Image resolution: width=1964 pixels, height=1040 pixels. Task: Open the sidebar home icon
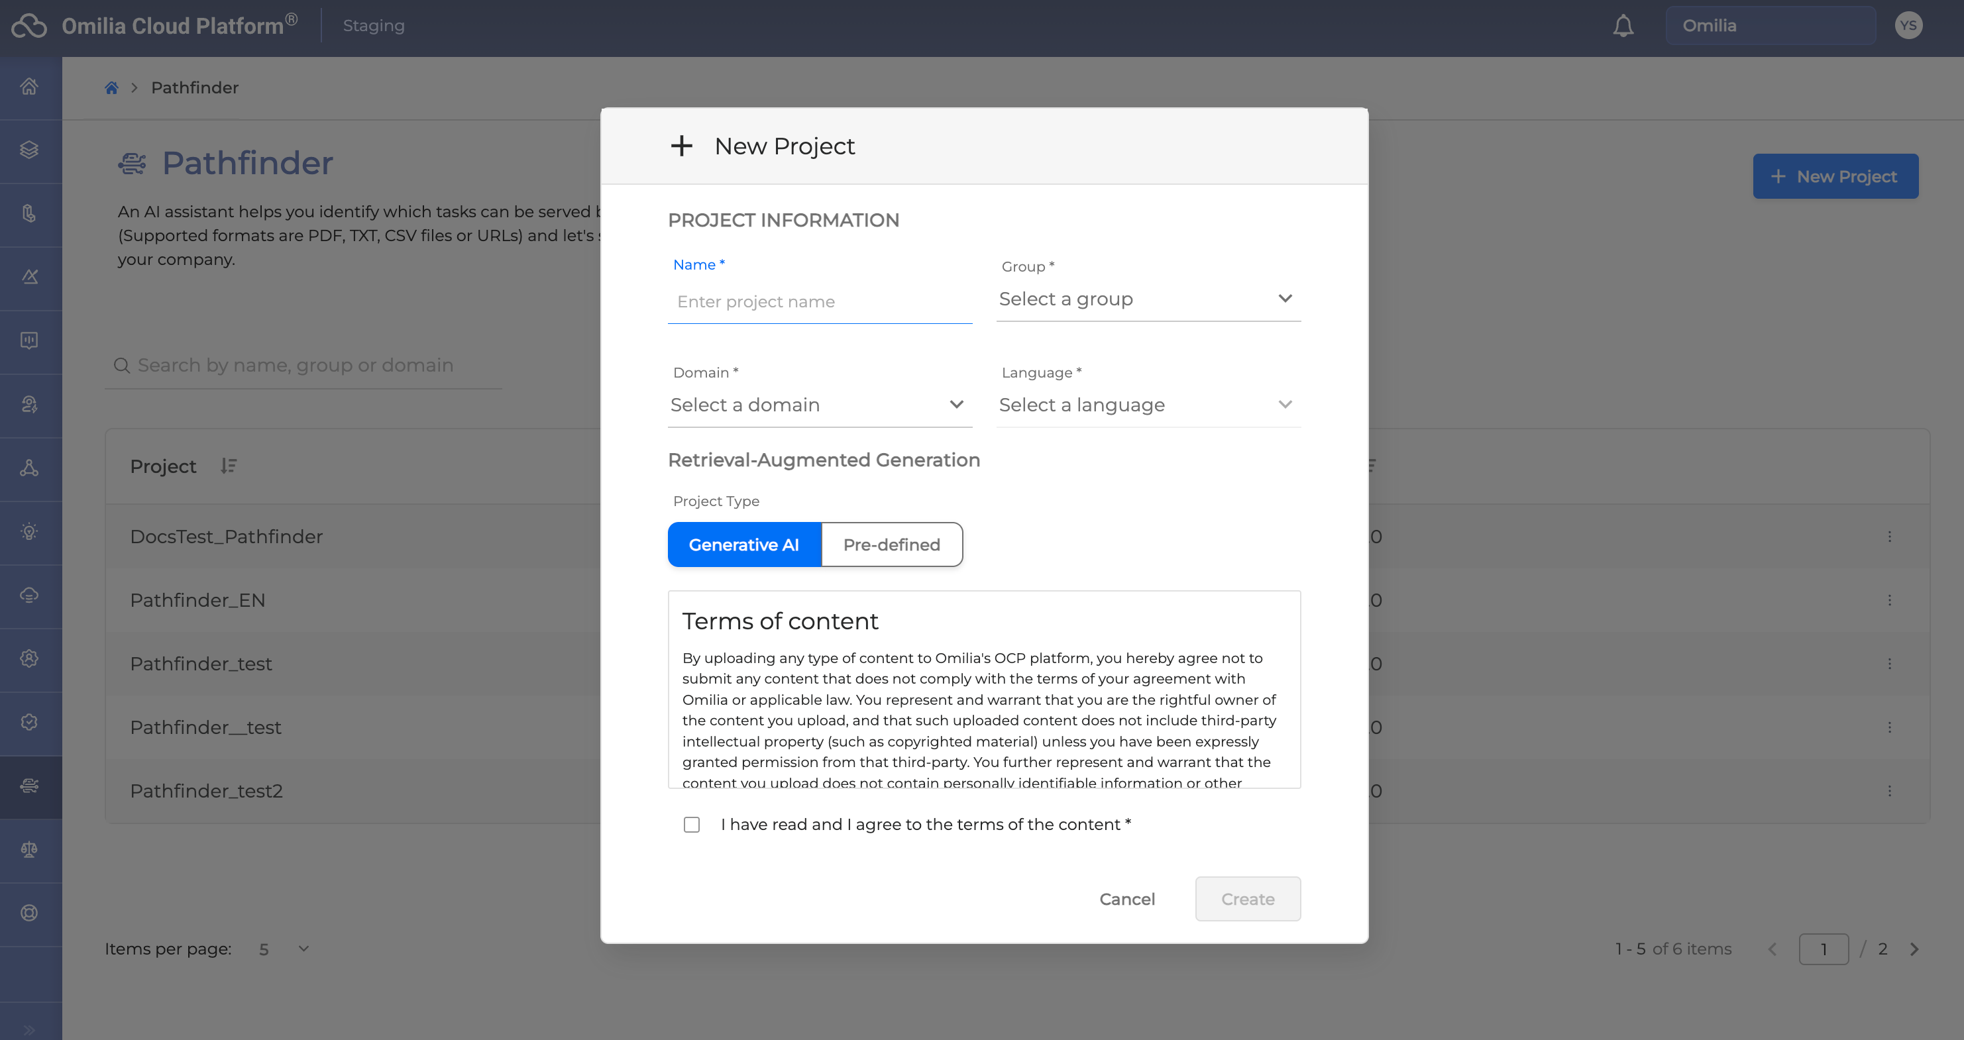[30, 87]
